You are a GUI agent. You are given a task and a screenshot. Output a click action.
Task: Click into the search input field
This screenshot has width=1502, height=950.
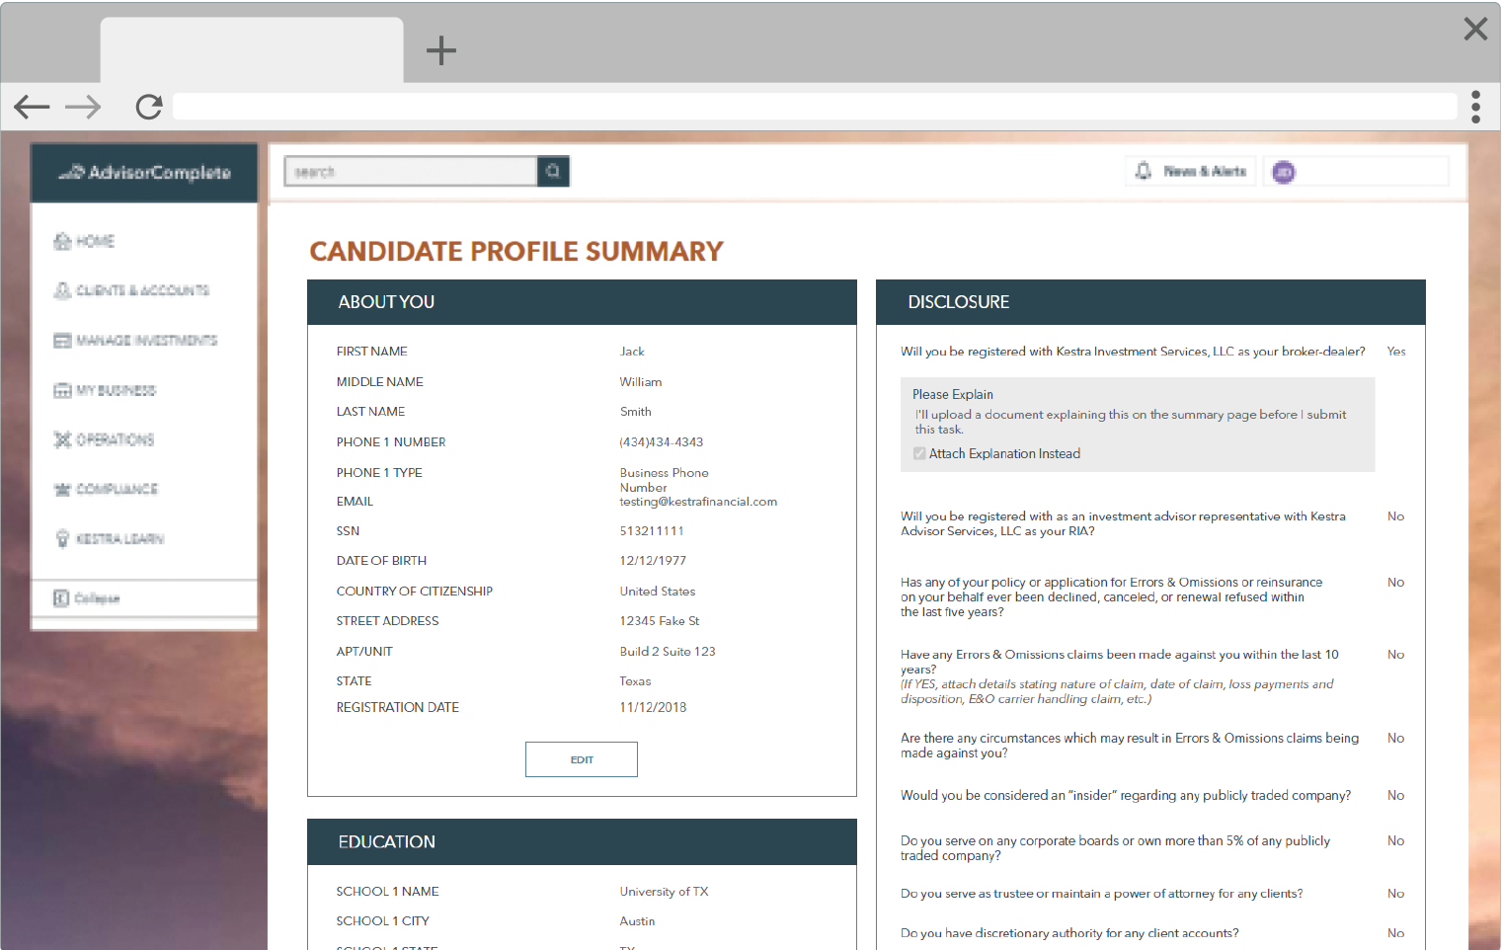click(410, 172)
